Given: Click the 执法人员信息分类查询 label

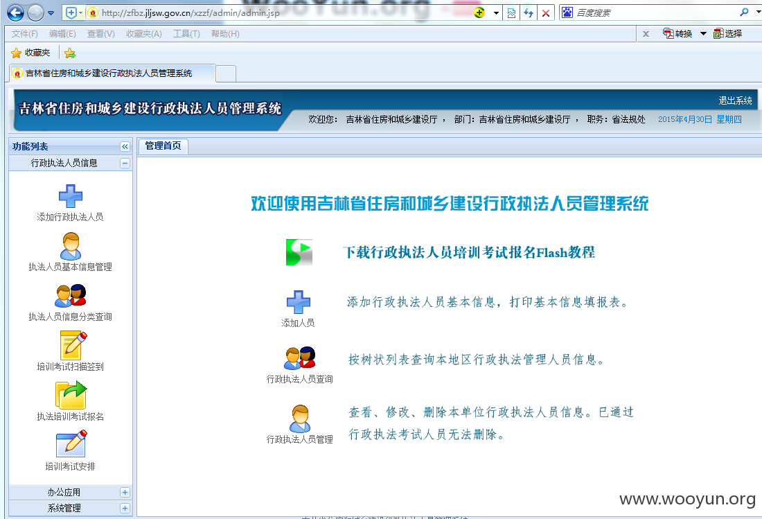Looking at the screenshot, I should coord(71,317).
